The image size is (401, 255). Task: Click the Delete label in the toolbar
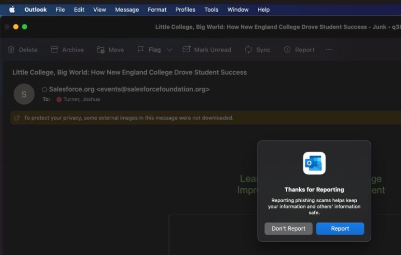(28, 50)
